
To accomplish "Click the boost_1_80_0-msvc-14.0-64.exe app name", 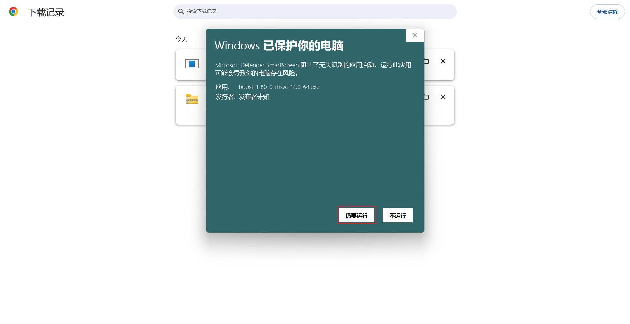I will [x=279, y=87].
